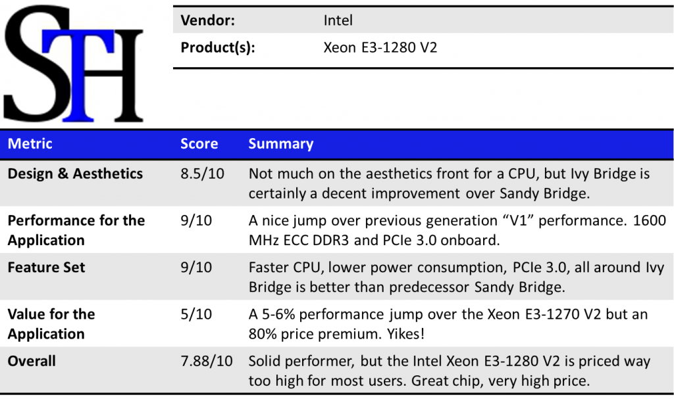Click the Value for the Application label
The width and height of the screenshot is (674, 401).
pyautogui.click(x=51, y=323)
